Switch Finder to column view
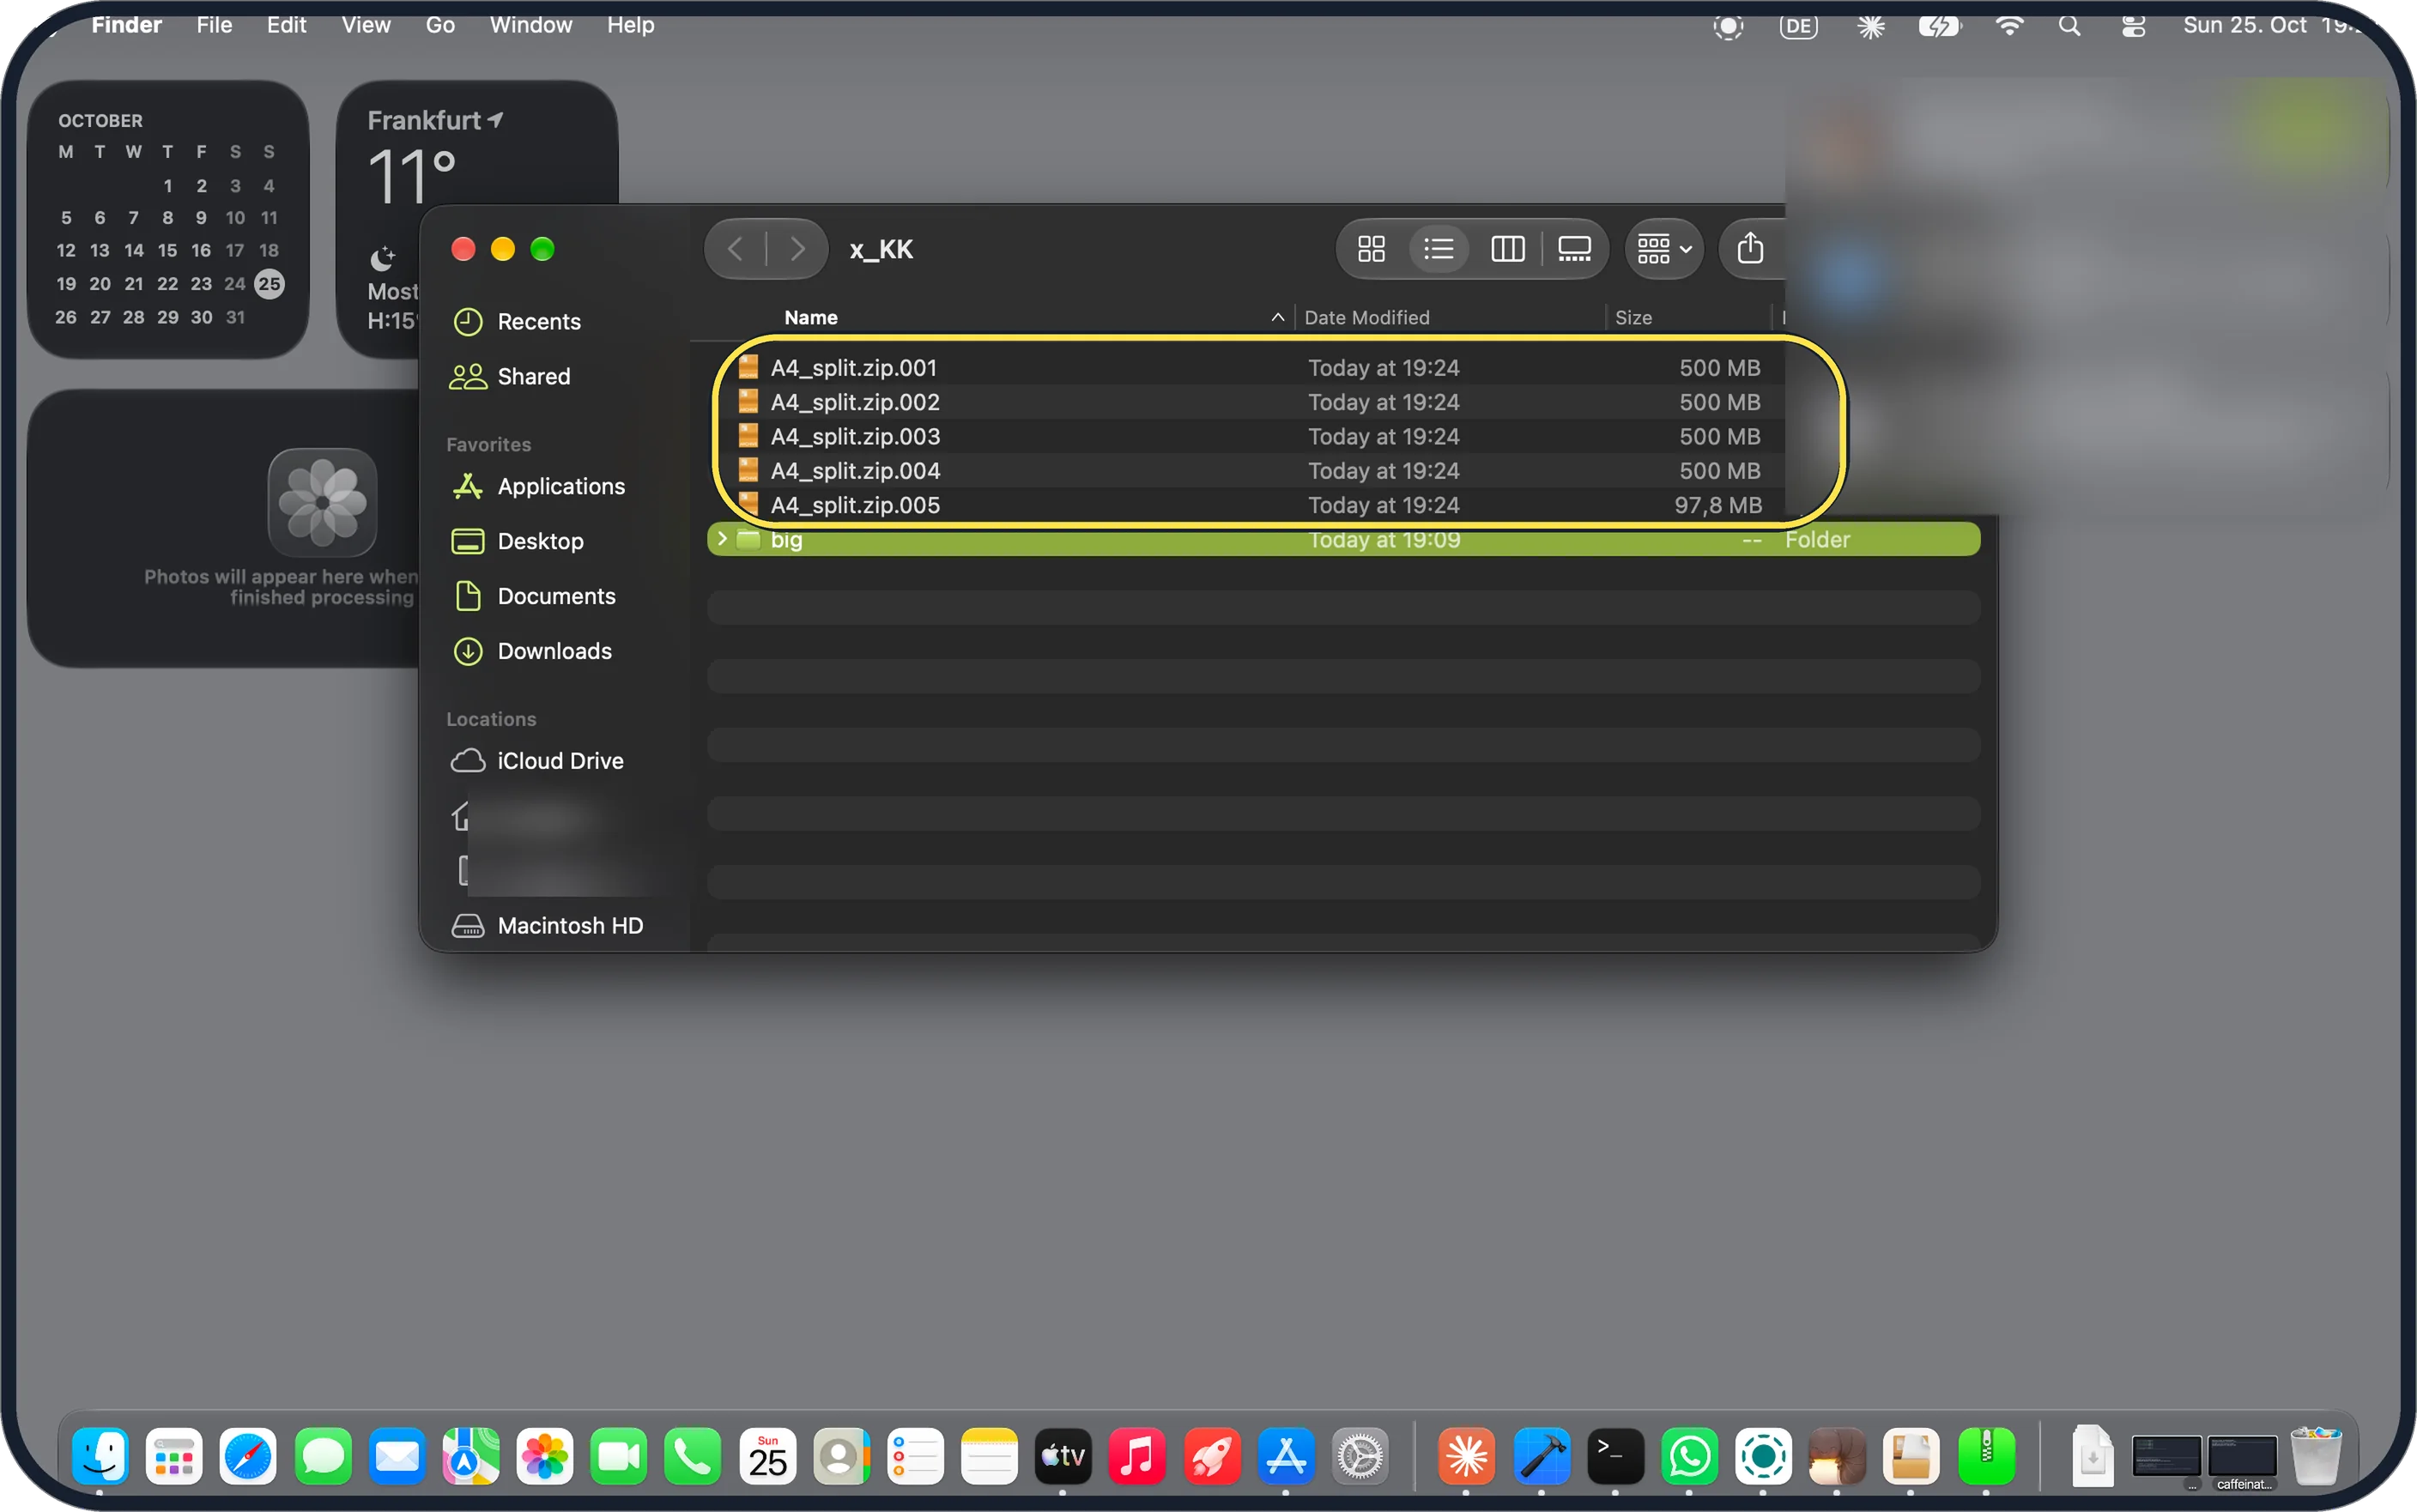Screen dimensions: 2417x1512 click(1507, 248)
